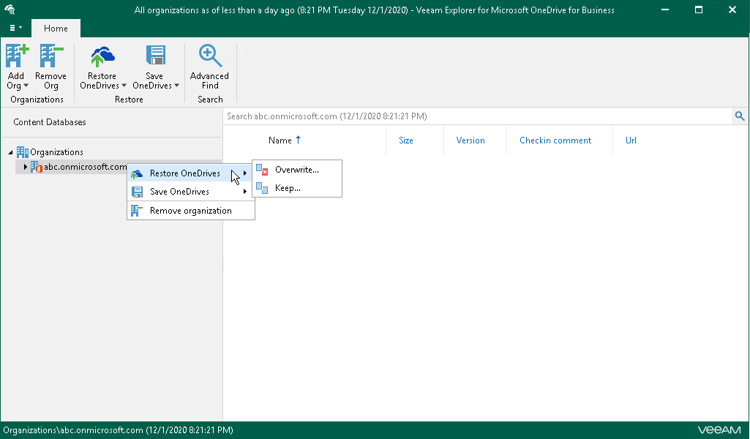This screenshot has width=750, height=439.
Task: Click Save OneDrives disk icon in context menu
Action: coord(137,192)
